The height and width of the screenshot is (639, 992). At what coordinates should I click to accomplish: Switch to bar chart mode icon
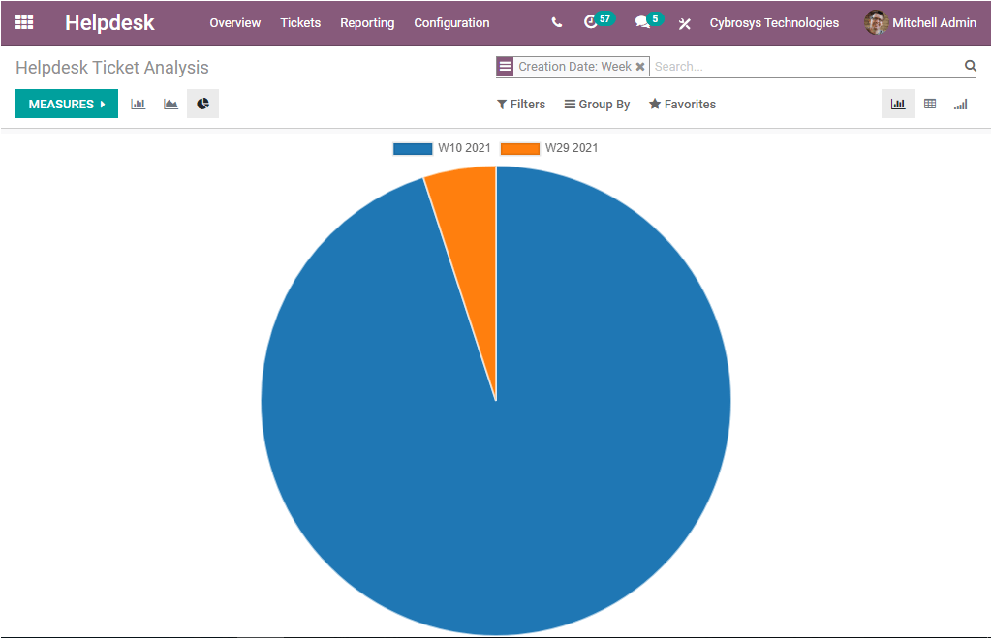pyautogui.click(x=138, y=104)
